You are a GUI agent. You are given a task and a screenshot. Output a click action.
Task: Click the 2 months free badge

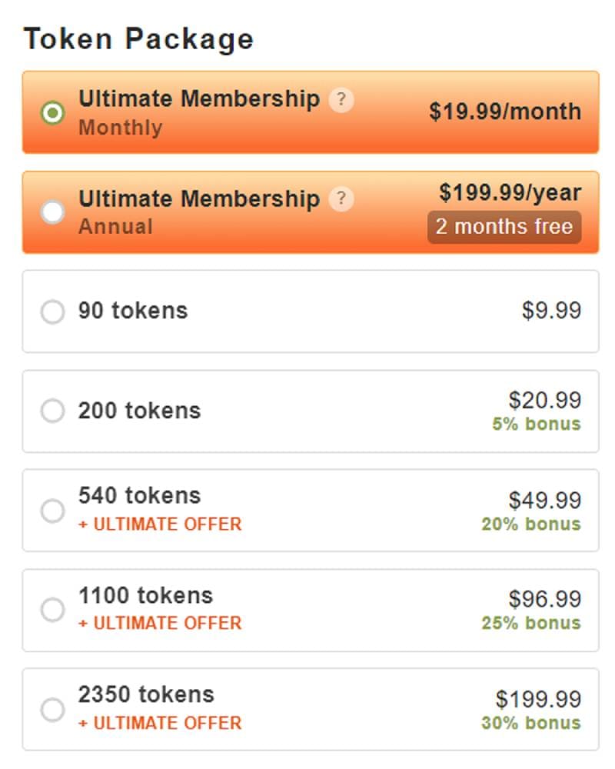pyautogui.click(x=504, y=226)
